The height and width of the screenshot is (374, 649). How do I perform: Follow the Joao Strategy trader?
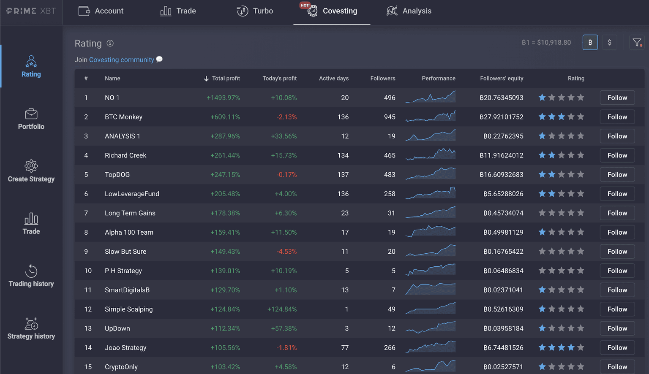coord(617,347)
